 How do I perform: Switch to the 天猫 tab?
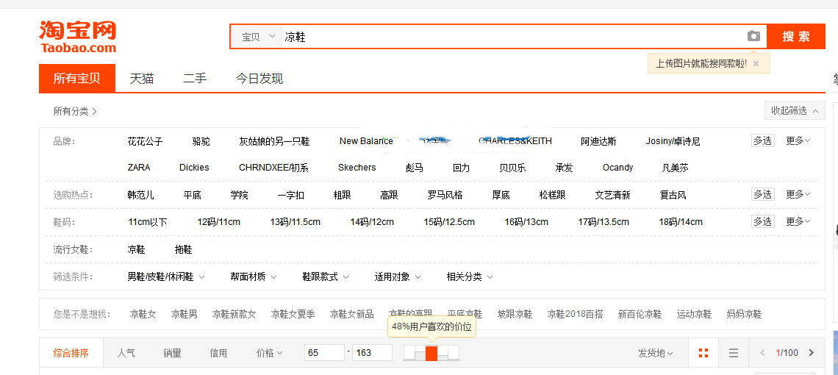(142, 79)
